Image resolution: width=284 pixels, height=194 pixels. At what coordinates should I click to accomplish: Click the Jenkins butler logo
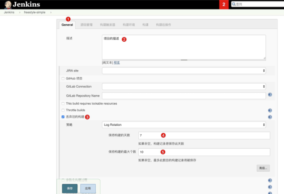point(8,5)
